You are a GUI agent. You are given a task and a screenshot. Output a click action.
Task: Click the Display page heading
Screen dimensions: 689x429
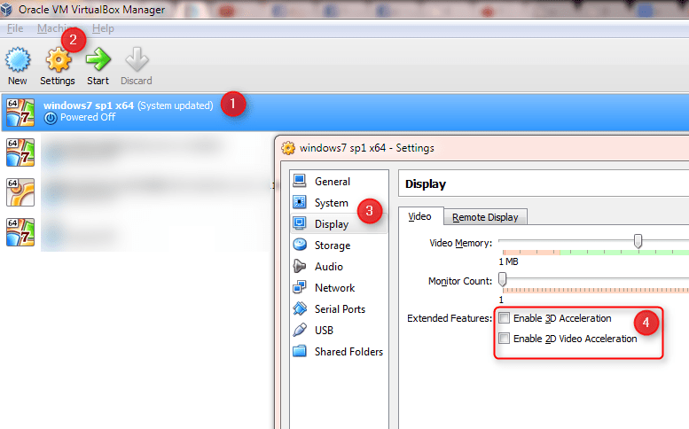pyautogui.click(x=426, y=184)
